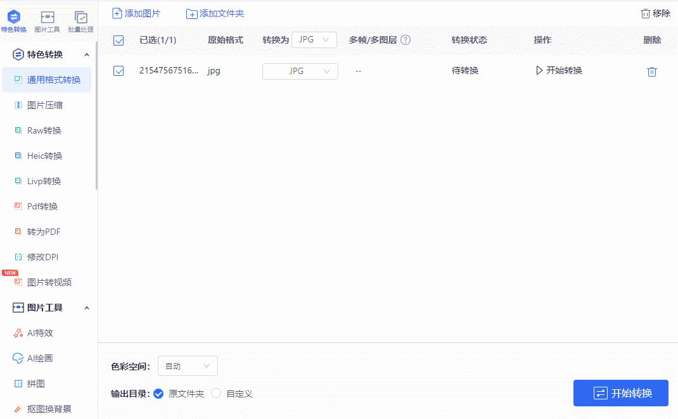Open the 色彩空间 自动 dropdown
This screenshot has width=678, height=419.
188,366
